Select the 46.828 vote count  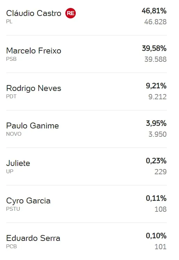pyautogui.click(x=155, y=22)
